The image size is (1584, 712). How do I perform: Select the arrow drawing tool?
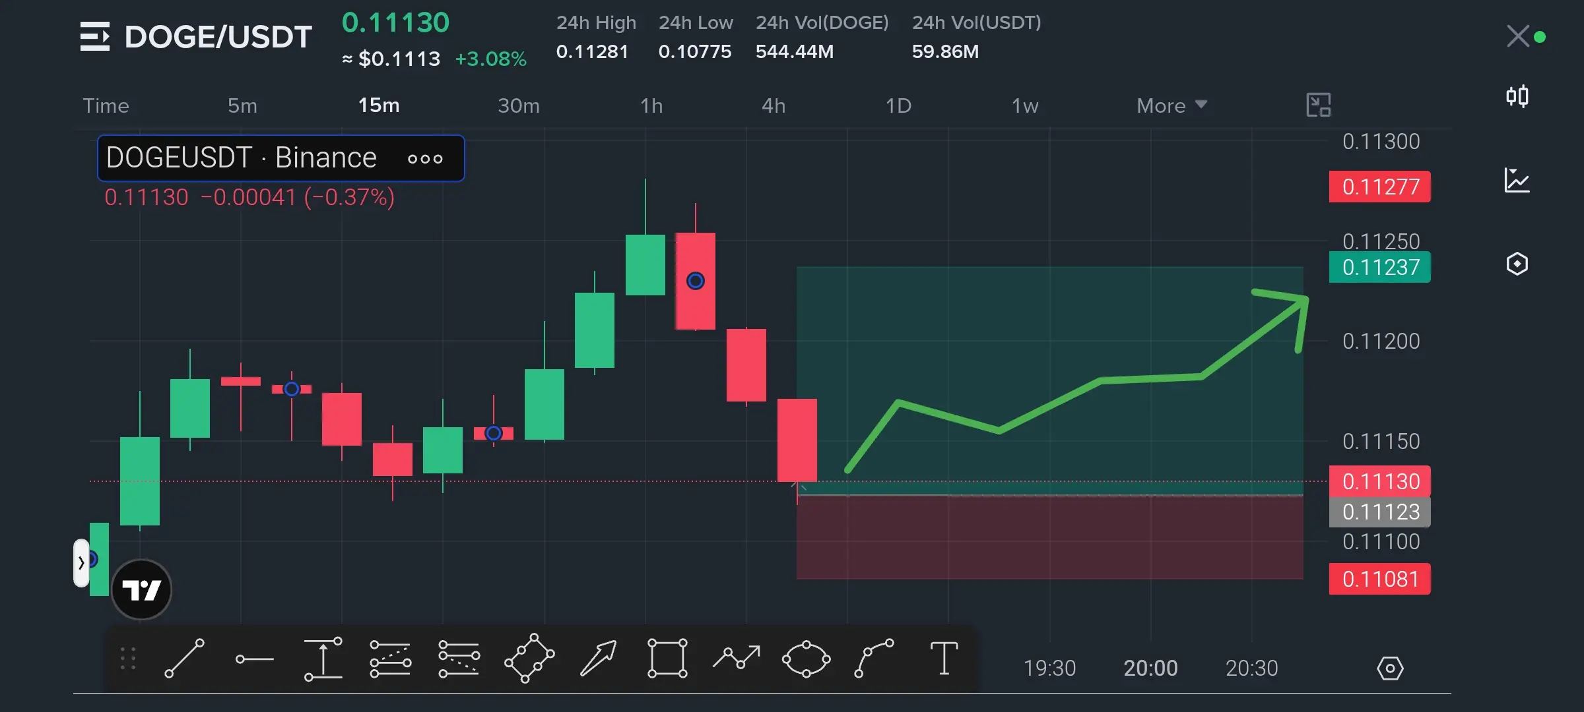(x=598, y=658)
